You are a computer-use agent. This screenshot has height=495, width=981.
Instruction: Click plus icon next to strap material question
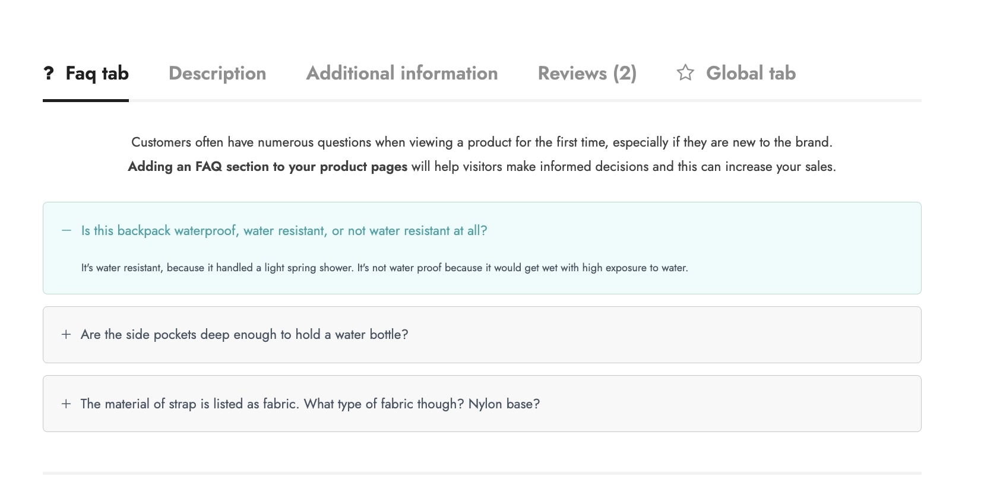click(x=66, y=404)
